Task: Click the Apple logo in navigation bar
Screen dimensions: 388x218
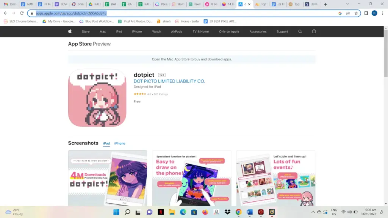Action: [70, 31]
